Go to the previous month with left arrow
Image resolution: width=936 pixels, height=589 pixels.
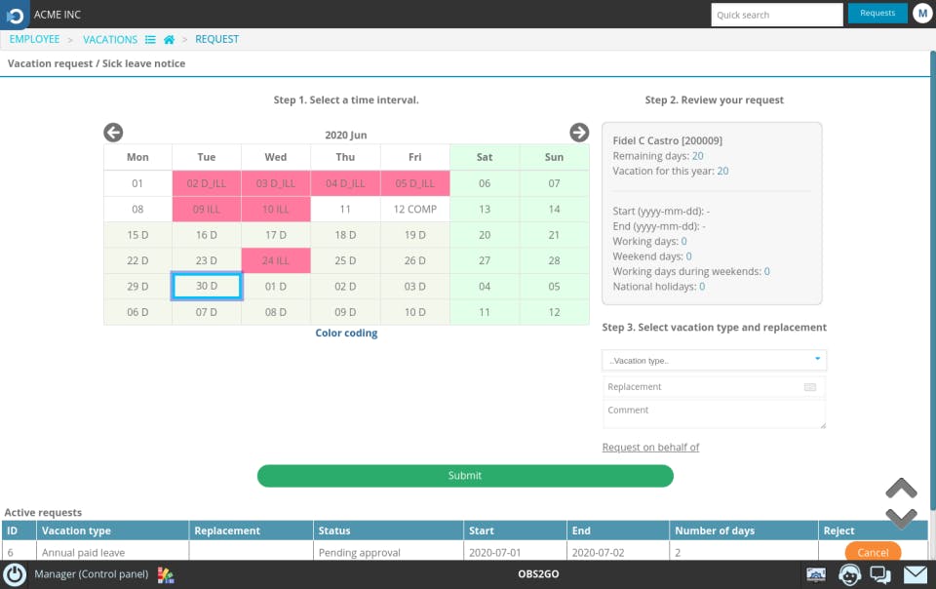(x=113, y=133)
